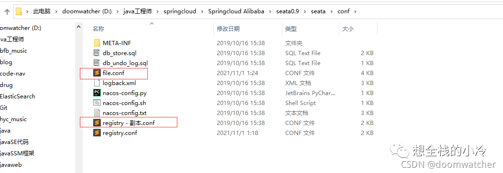Viewport: 503px width, 173px height.
Task: Click the nacos-config.txt text file icon
Action: tap(97, 113)
